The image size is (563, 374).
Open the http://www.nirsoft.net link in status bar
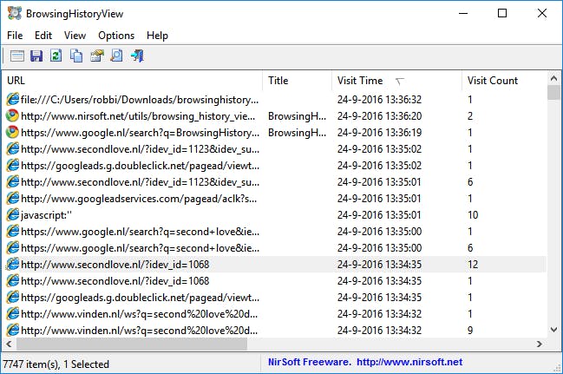pyautogui.click(x=409, y=362)
